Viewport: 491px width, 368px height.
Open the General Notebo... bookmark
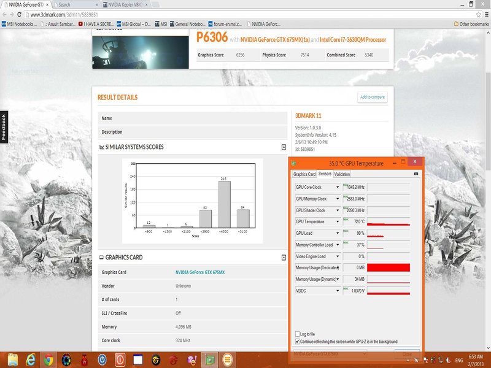coord(188,24)
